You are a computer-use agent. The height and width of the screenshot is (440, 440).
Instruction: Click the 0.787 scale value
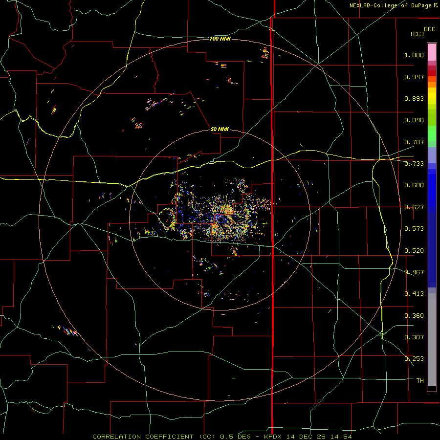tap(414, 142)
